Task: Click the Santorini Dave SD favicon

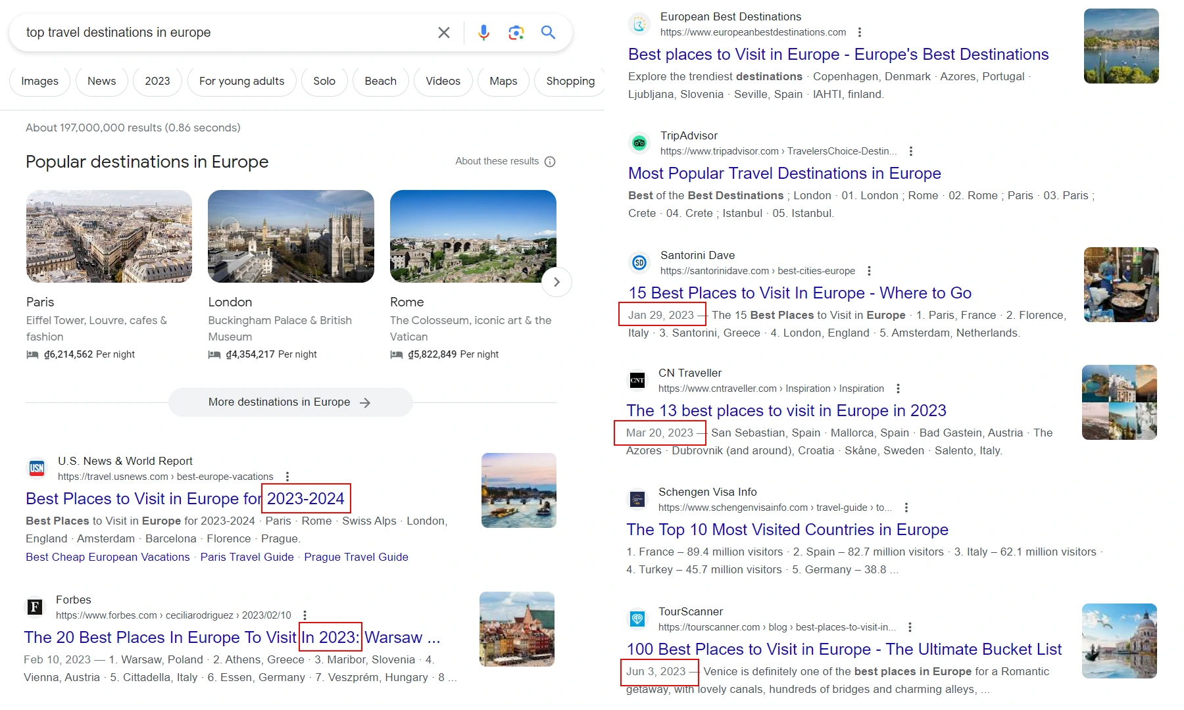Action: pos(639,262)
